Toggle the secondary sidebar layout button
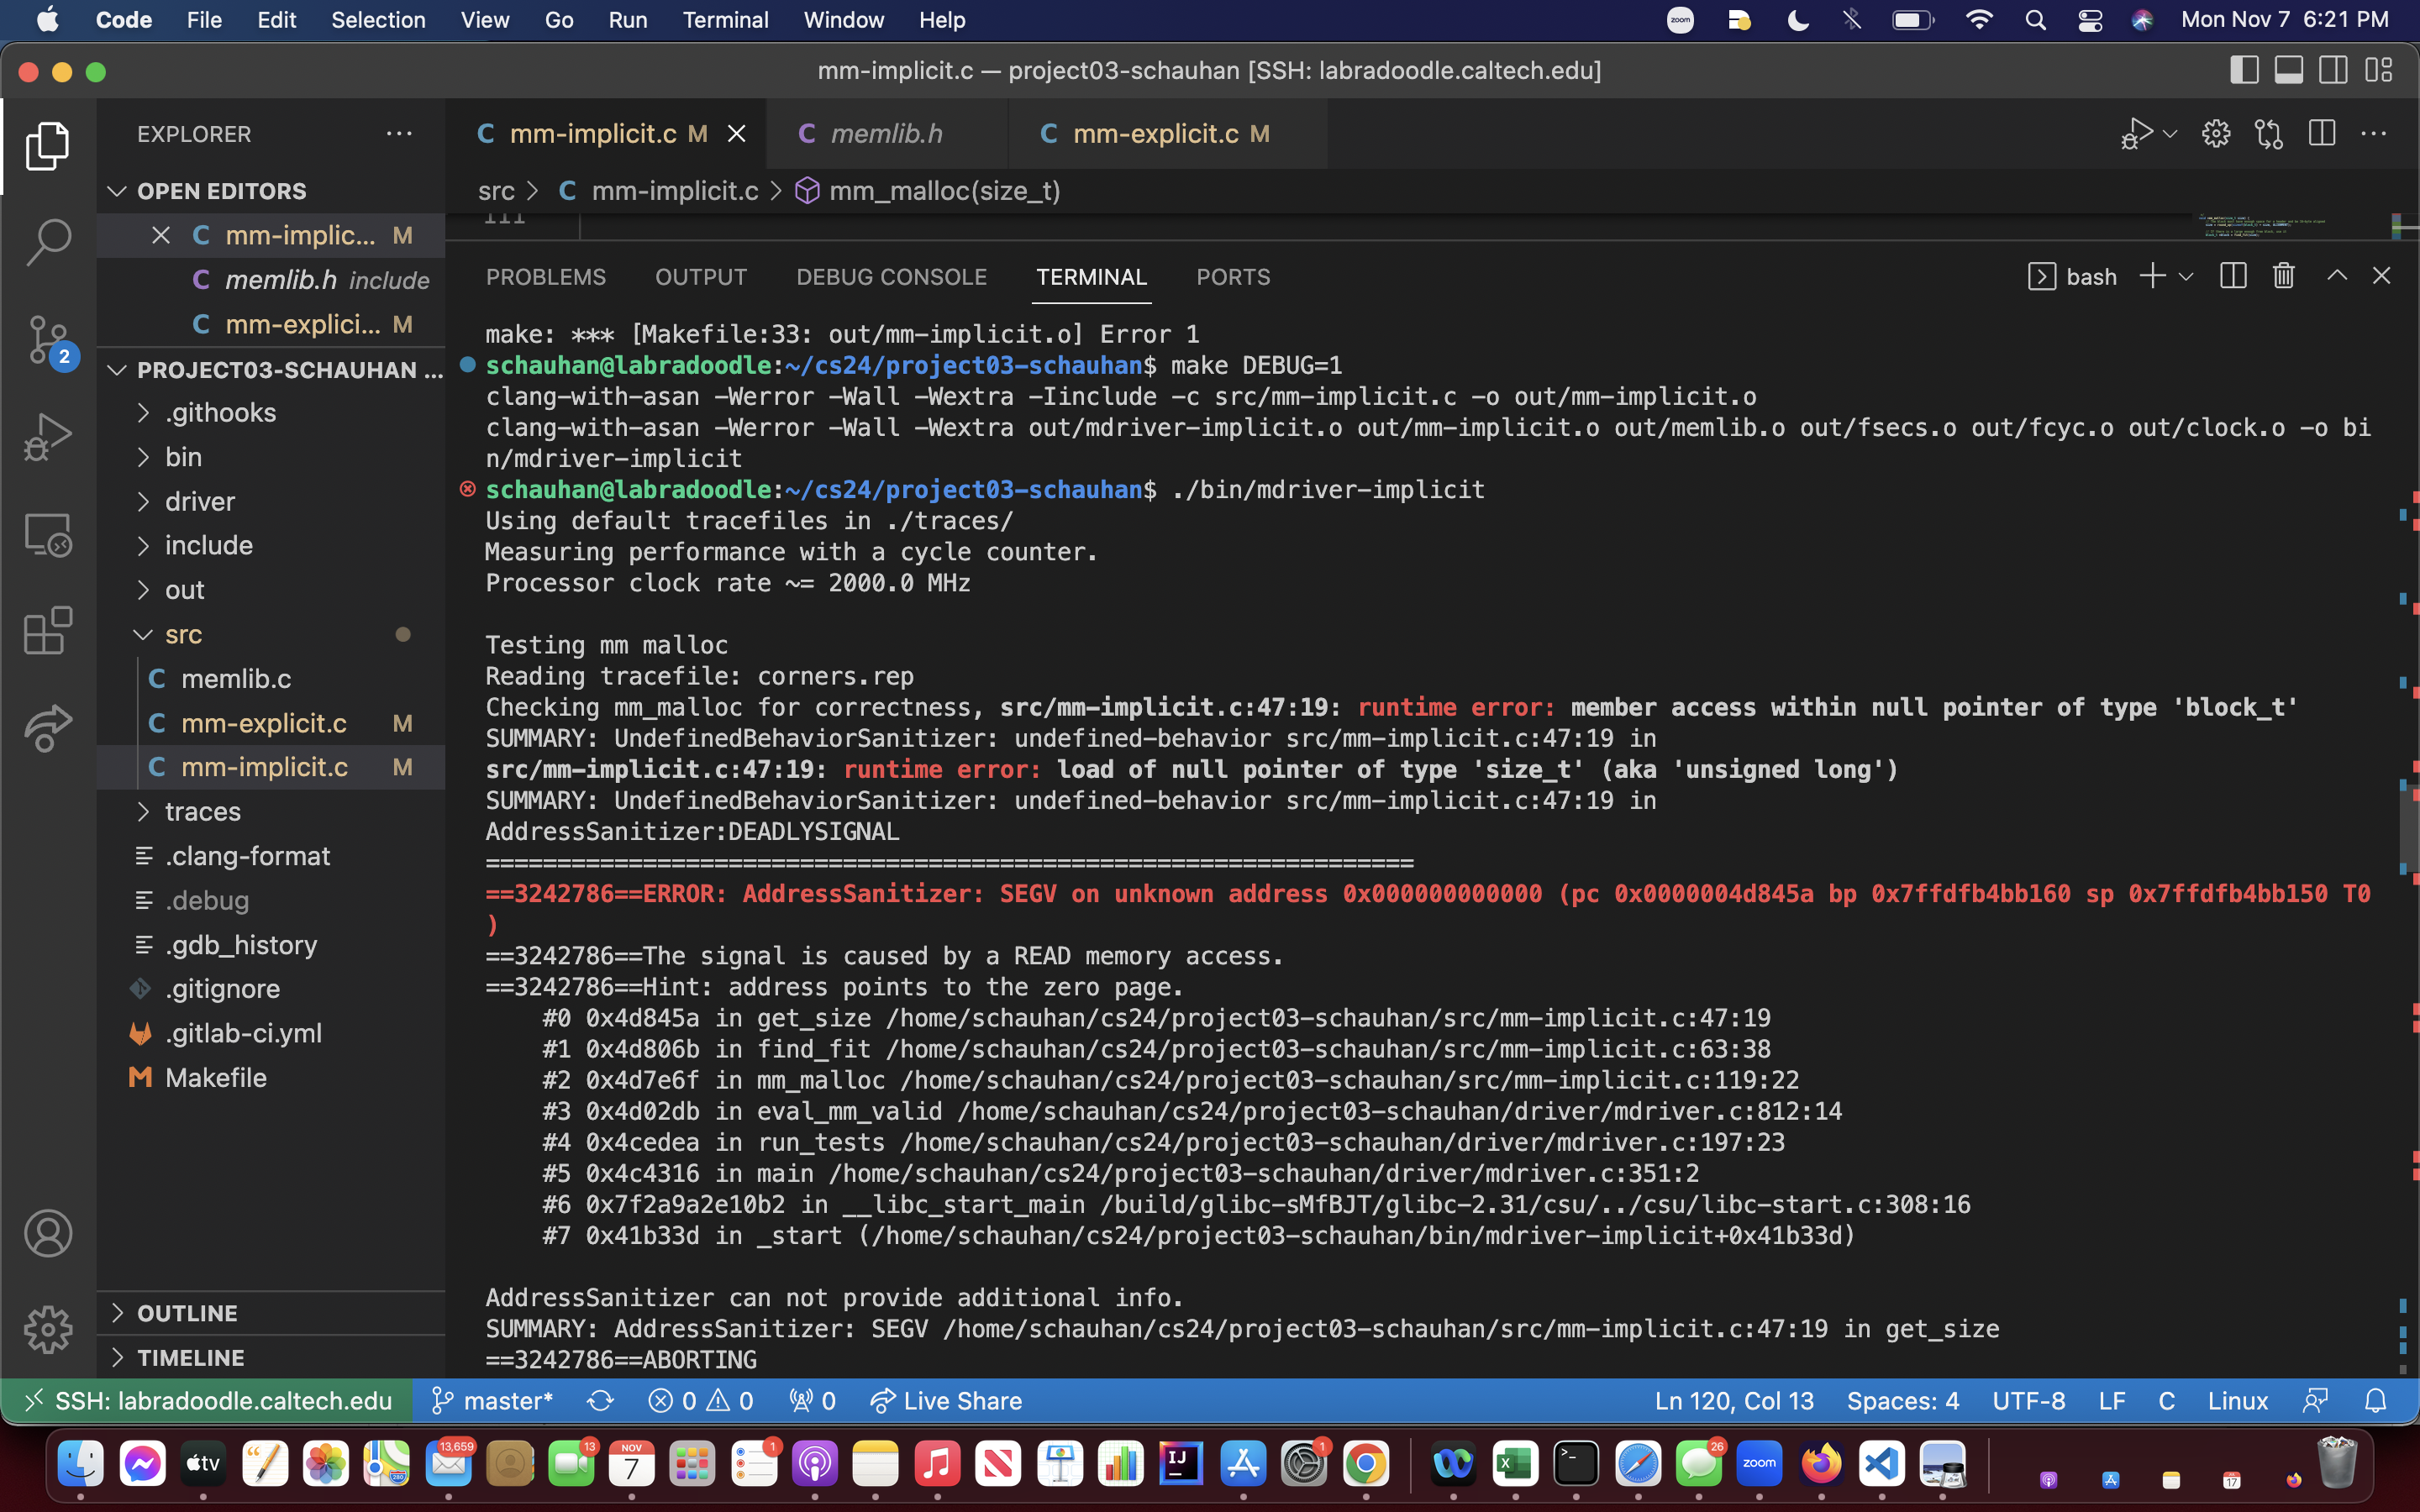Image resolution: width=2420 pixels, height=1512 pixels. 2333,70
